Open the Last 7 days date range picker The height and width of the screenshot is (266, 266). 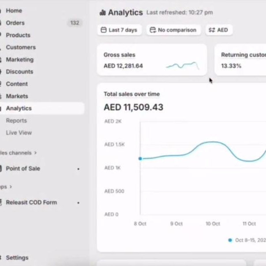point(120,30)
